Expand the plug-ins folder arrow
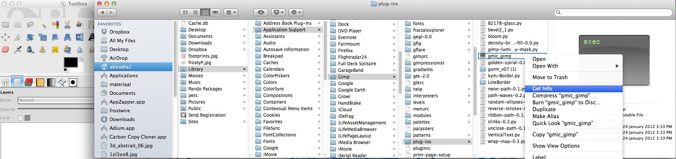 469,141
